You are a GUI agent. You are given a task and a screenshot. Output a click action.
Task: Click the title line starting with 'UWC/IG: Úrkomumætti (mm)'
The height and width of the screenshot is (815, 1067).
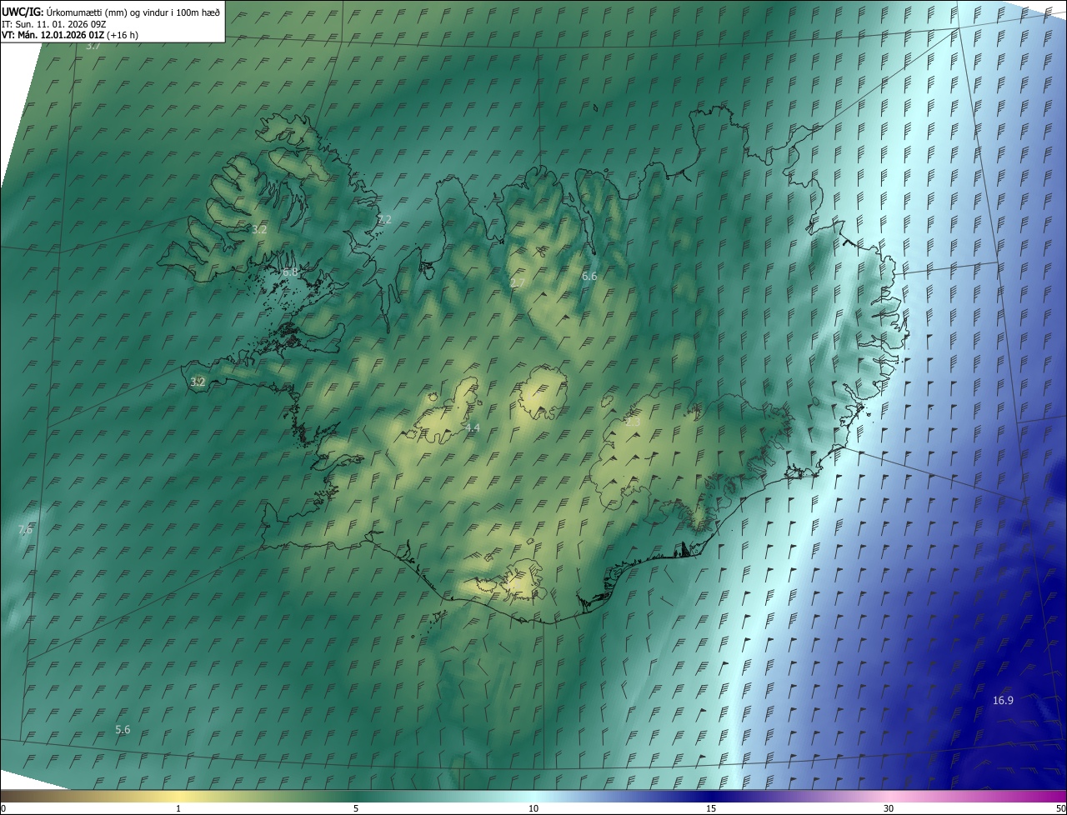point(111,12)
